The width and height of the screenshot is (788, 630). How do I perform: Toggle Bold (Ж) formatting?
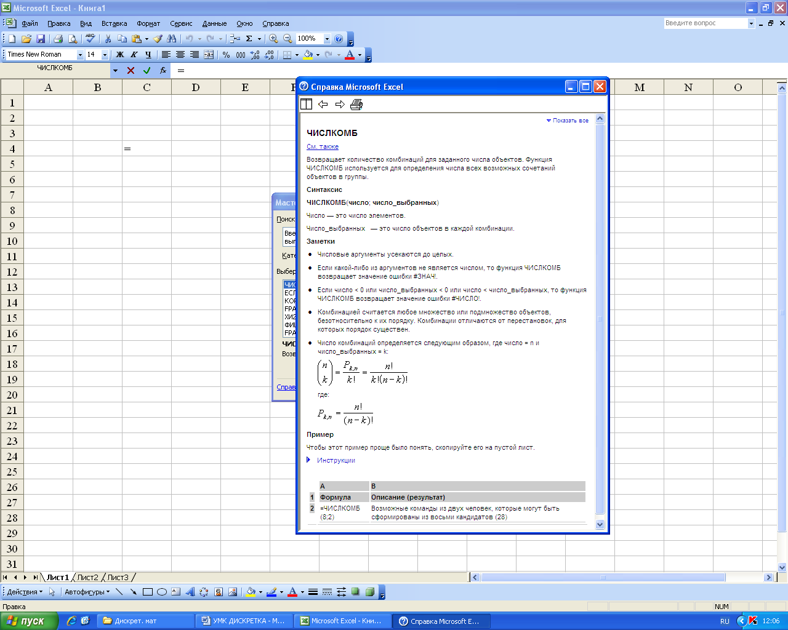point(120,55)
